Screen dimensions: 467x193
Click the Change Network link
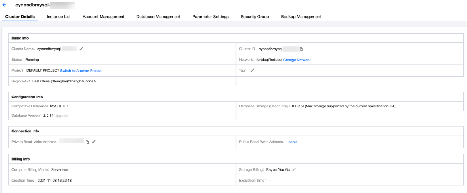(x=297, y=60)
